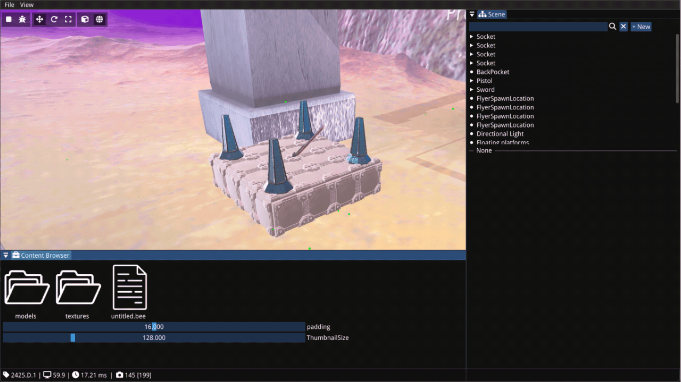Select the scale gizmo tool
Viewport: 681px width, 382px height.
point(68,20)
